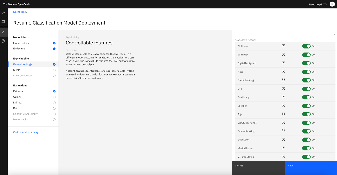
Task: Save the controllable features settings
Action: pyautogui.click(x=311, y=168)
